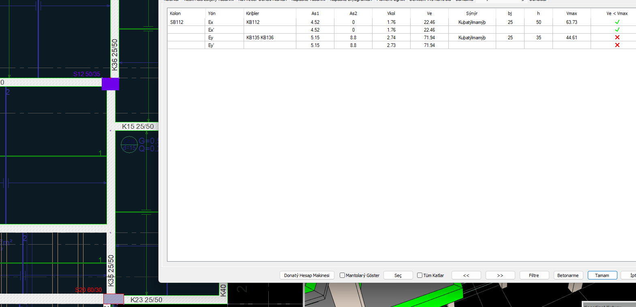Click the green checkmark in the Ex' row

click(x=617, y=30)
